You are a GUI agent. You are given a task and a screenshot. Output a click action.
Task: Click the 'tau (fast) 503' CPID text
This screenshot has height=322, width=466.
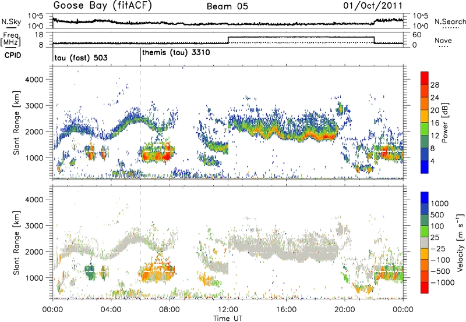coord(81,58)
